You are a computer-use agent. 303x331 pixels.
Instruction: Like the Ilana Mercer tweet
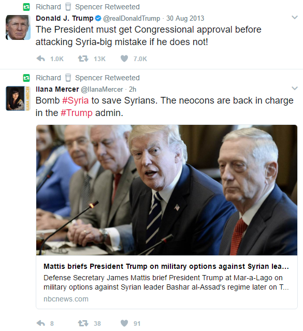pos(124,323)
